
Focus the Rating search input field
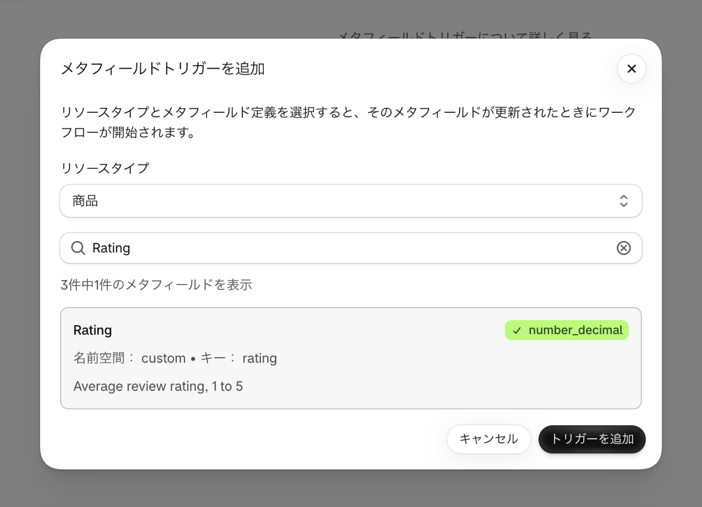pos(351,248)
